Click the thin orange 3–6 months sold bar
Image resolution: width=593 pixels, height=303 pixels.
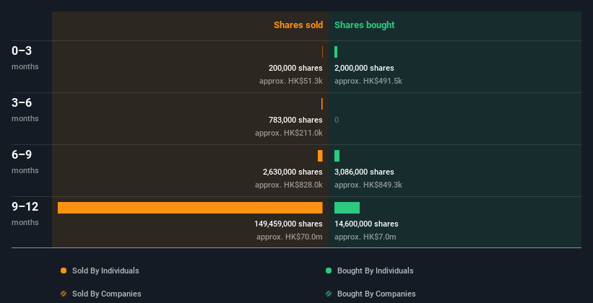pos(322,104)
